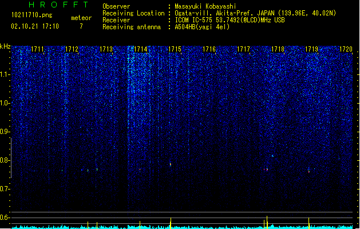Image resolution: width=360 pixels, height=229 pixels.
Task: Click the 1720 time axis label
Action: tap(346, 49)
